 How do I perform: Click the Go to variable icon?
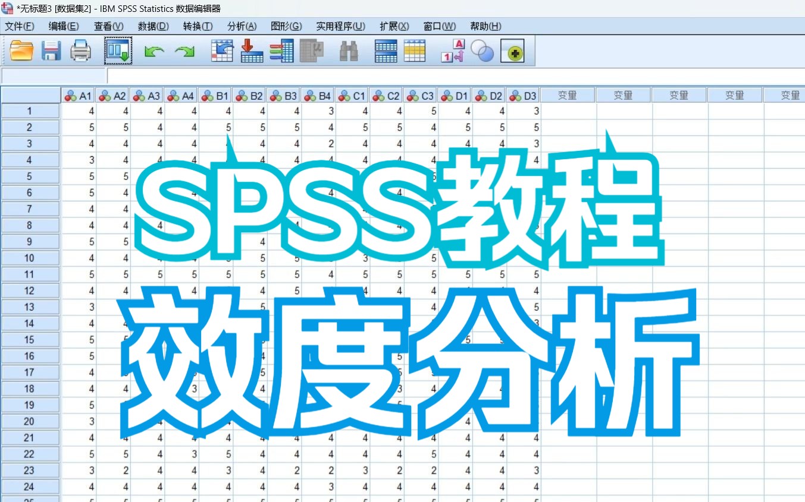[x=252, y=51]
